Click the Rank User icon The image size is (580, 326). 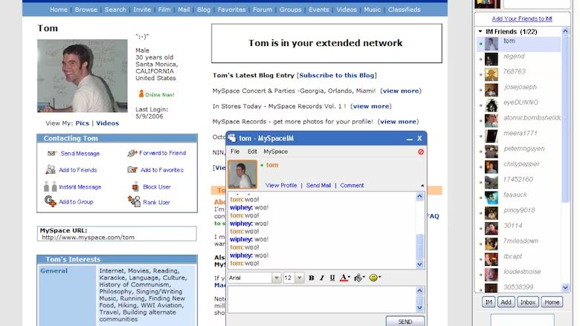(134, 201)
